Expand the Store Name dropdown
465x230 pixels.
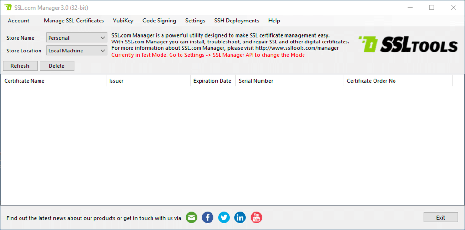(77, 38)
